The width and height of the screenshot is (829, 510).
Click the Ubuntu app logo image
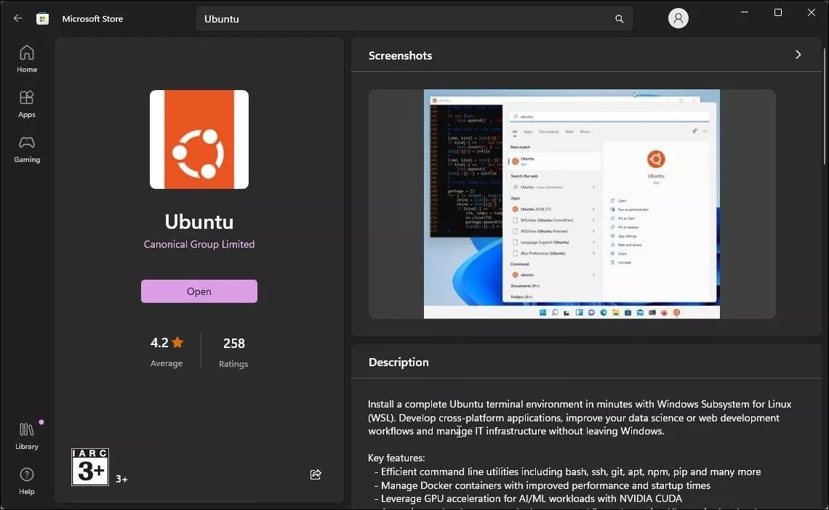pyautogui.click(x=199, y=139)
